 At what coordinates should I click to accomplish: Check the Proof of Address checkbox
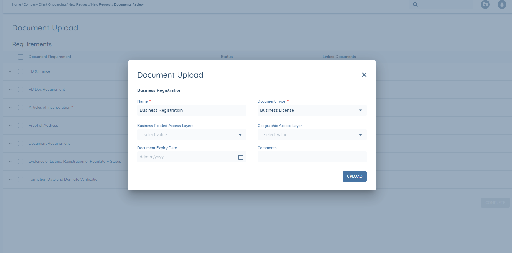(21, 126)
